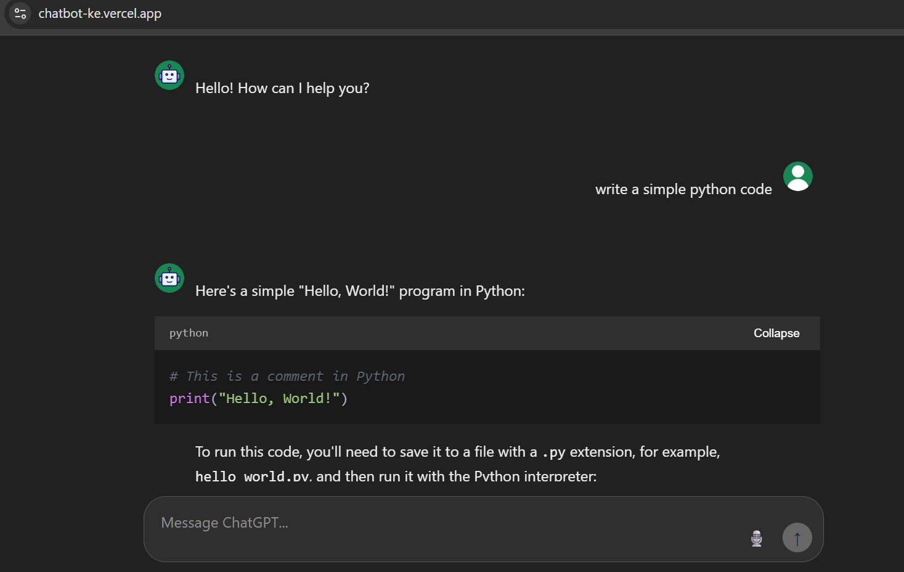Activate the microphone voice input icon
The image size is (904, 572).
click(x=757, y=538)
